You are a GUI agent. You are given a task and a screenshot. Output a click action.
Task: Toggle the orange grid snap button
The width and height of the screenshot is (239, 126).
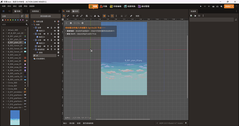click(112, 16)
